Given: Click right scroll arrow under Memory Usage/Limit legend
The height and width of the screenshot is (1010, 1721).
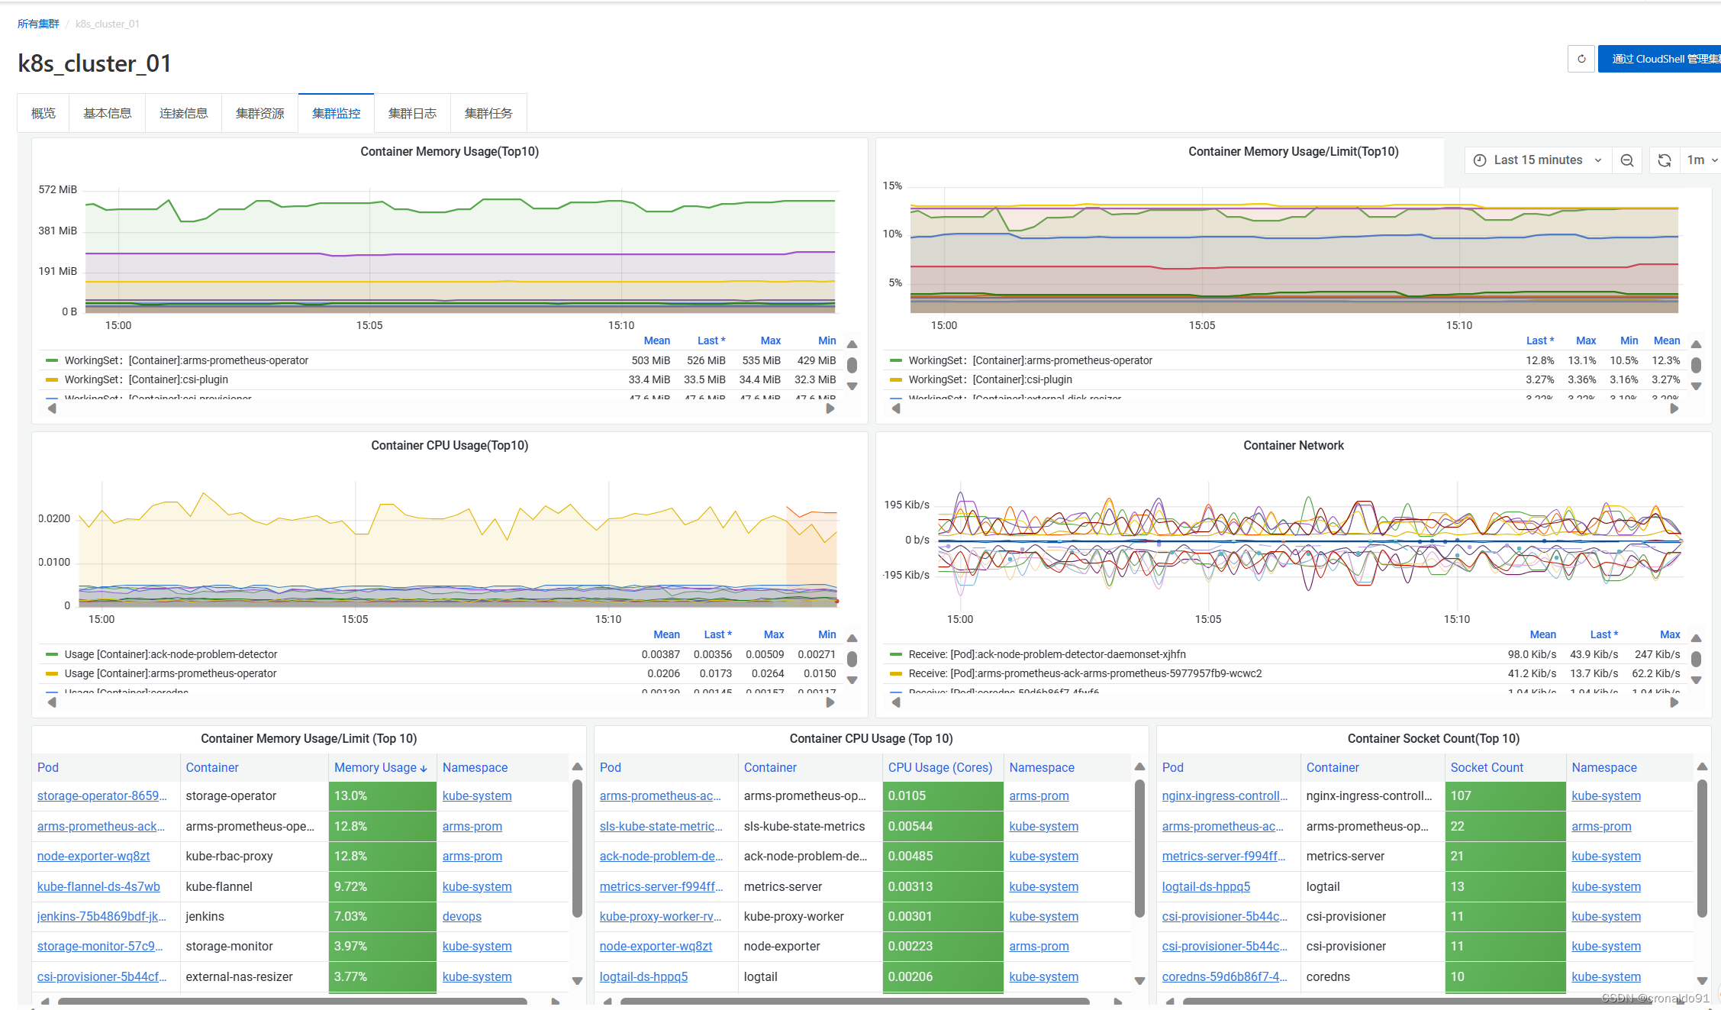Looking at the screenshot, I should pyautogui.click(x=1674, y=408).
